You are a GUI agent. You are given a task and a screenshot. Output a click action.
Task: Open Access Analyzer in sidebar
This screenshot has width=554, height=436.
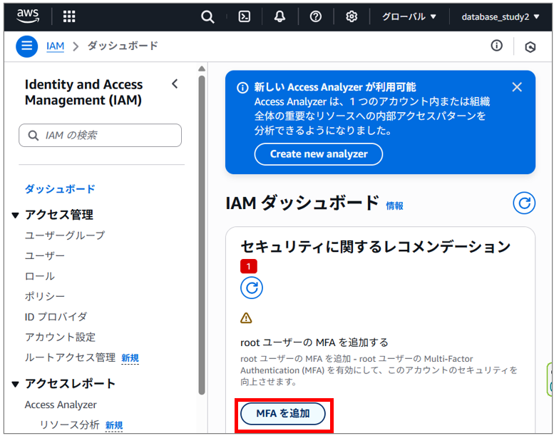(x=61, y=405)
